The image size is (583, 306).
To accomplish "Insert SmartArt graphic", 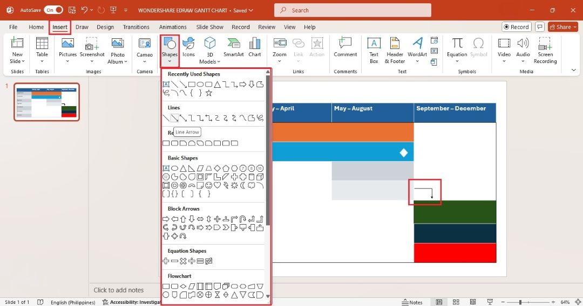I will tap(234, 47).
